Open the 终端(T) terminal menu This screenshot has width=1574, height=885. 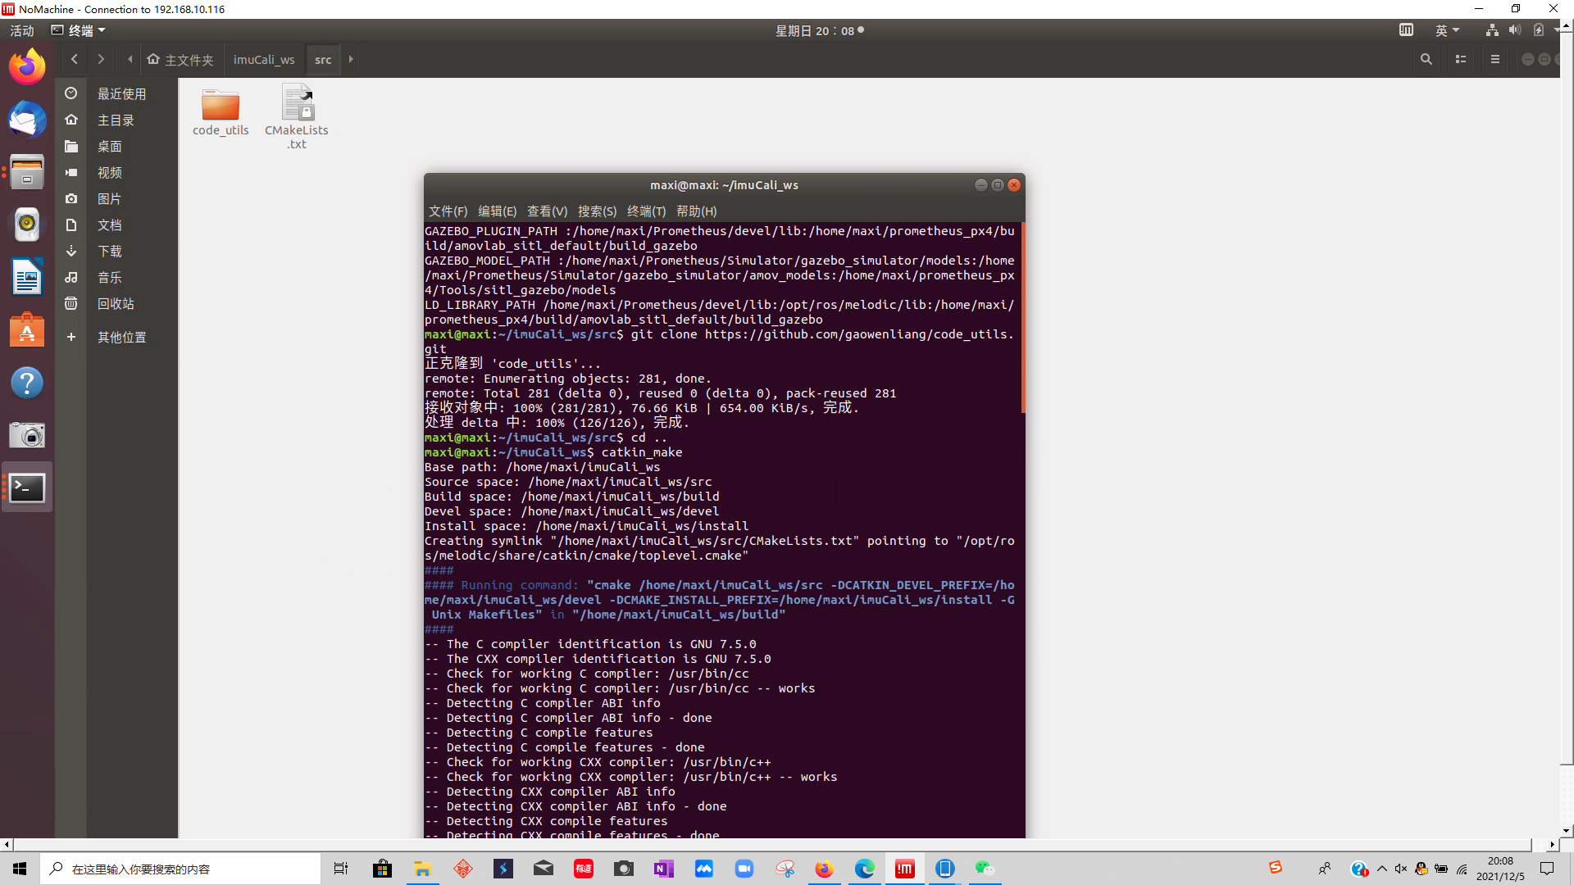[x=646, y=211]
